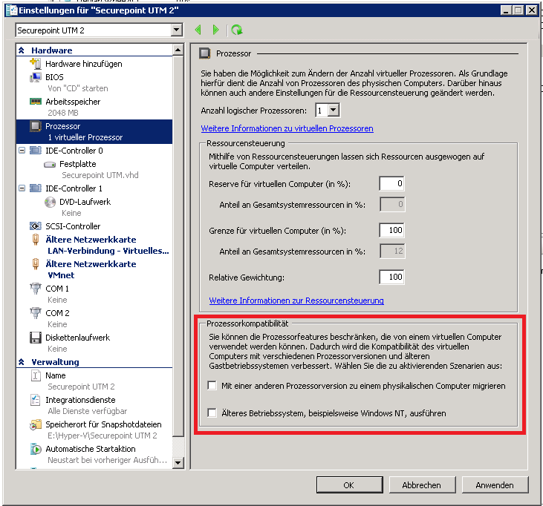Open the Securepoint UTM 2 VM selector dropdown
Viewport: 543px width, 506px height.
[176, 30]
